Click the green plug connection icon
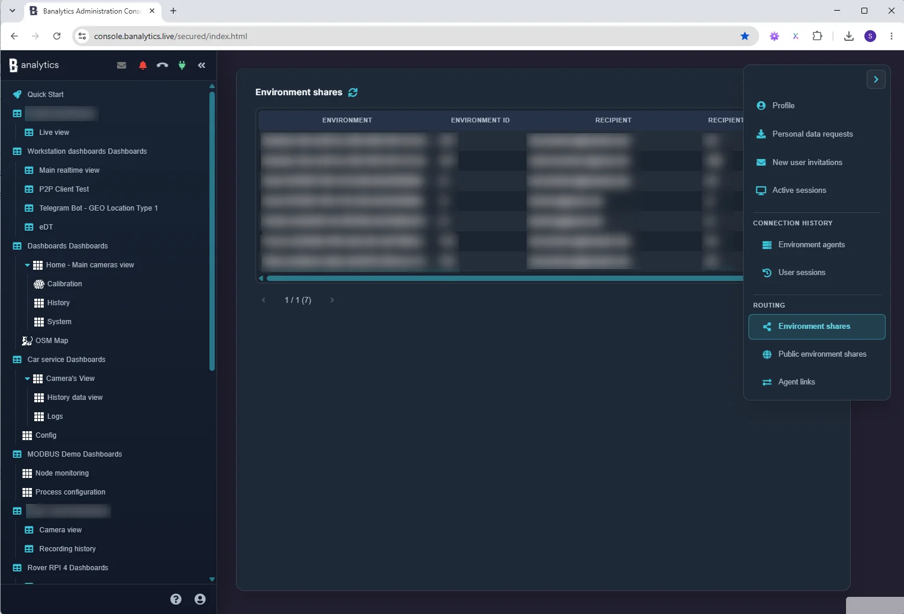This screenshot has width=904, height=614. click(182, 65)
